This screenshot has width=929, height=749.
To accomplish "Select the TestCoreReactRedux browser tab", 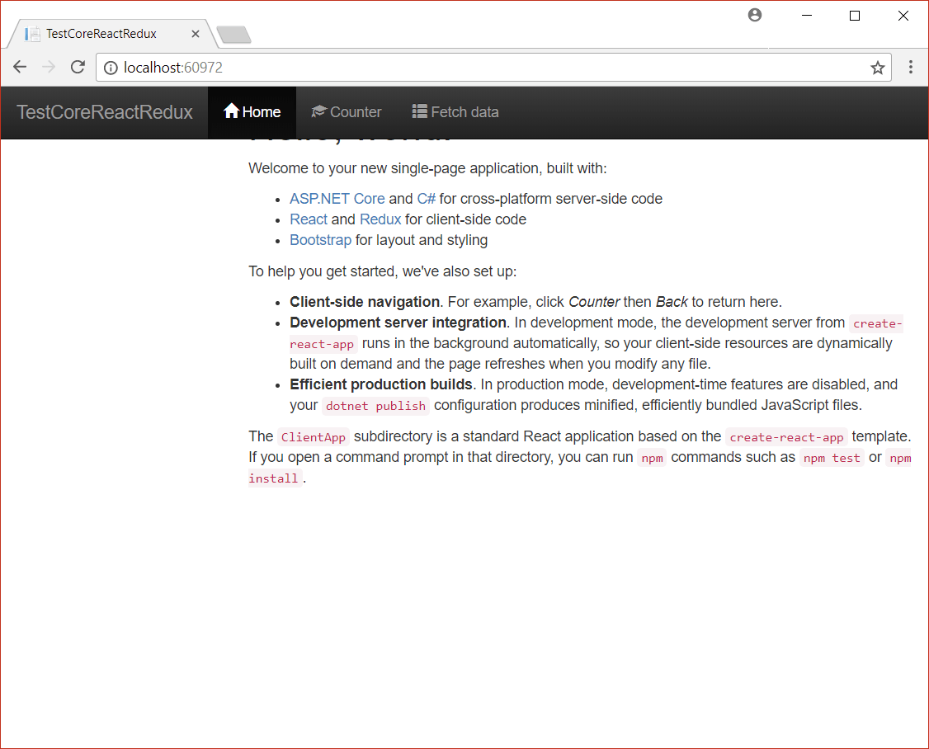I will pos(101,34).
